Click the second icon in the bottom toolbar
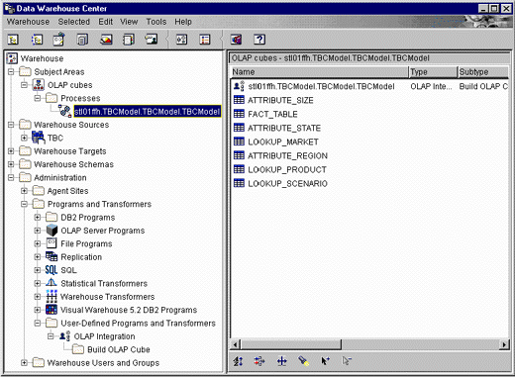This screenshot has width=515, height=377. point(259,361)
